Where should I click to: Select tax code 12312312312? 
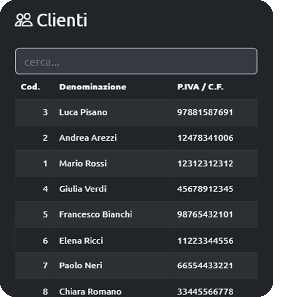click(205, 163)
